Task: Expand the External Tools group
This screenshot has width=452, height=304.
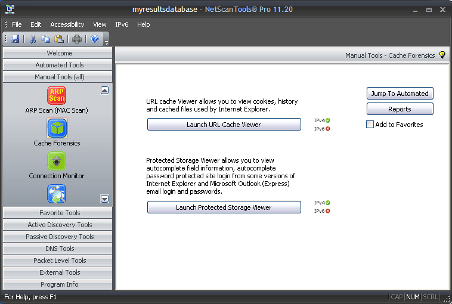Action: pos(58,272)
